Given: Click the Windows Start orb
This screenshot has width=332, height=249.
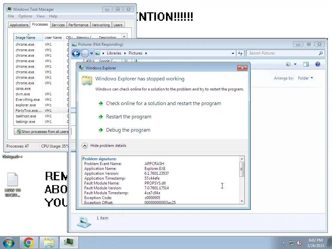Looking at the screenshot, I should pos(9,242).
